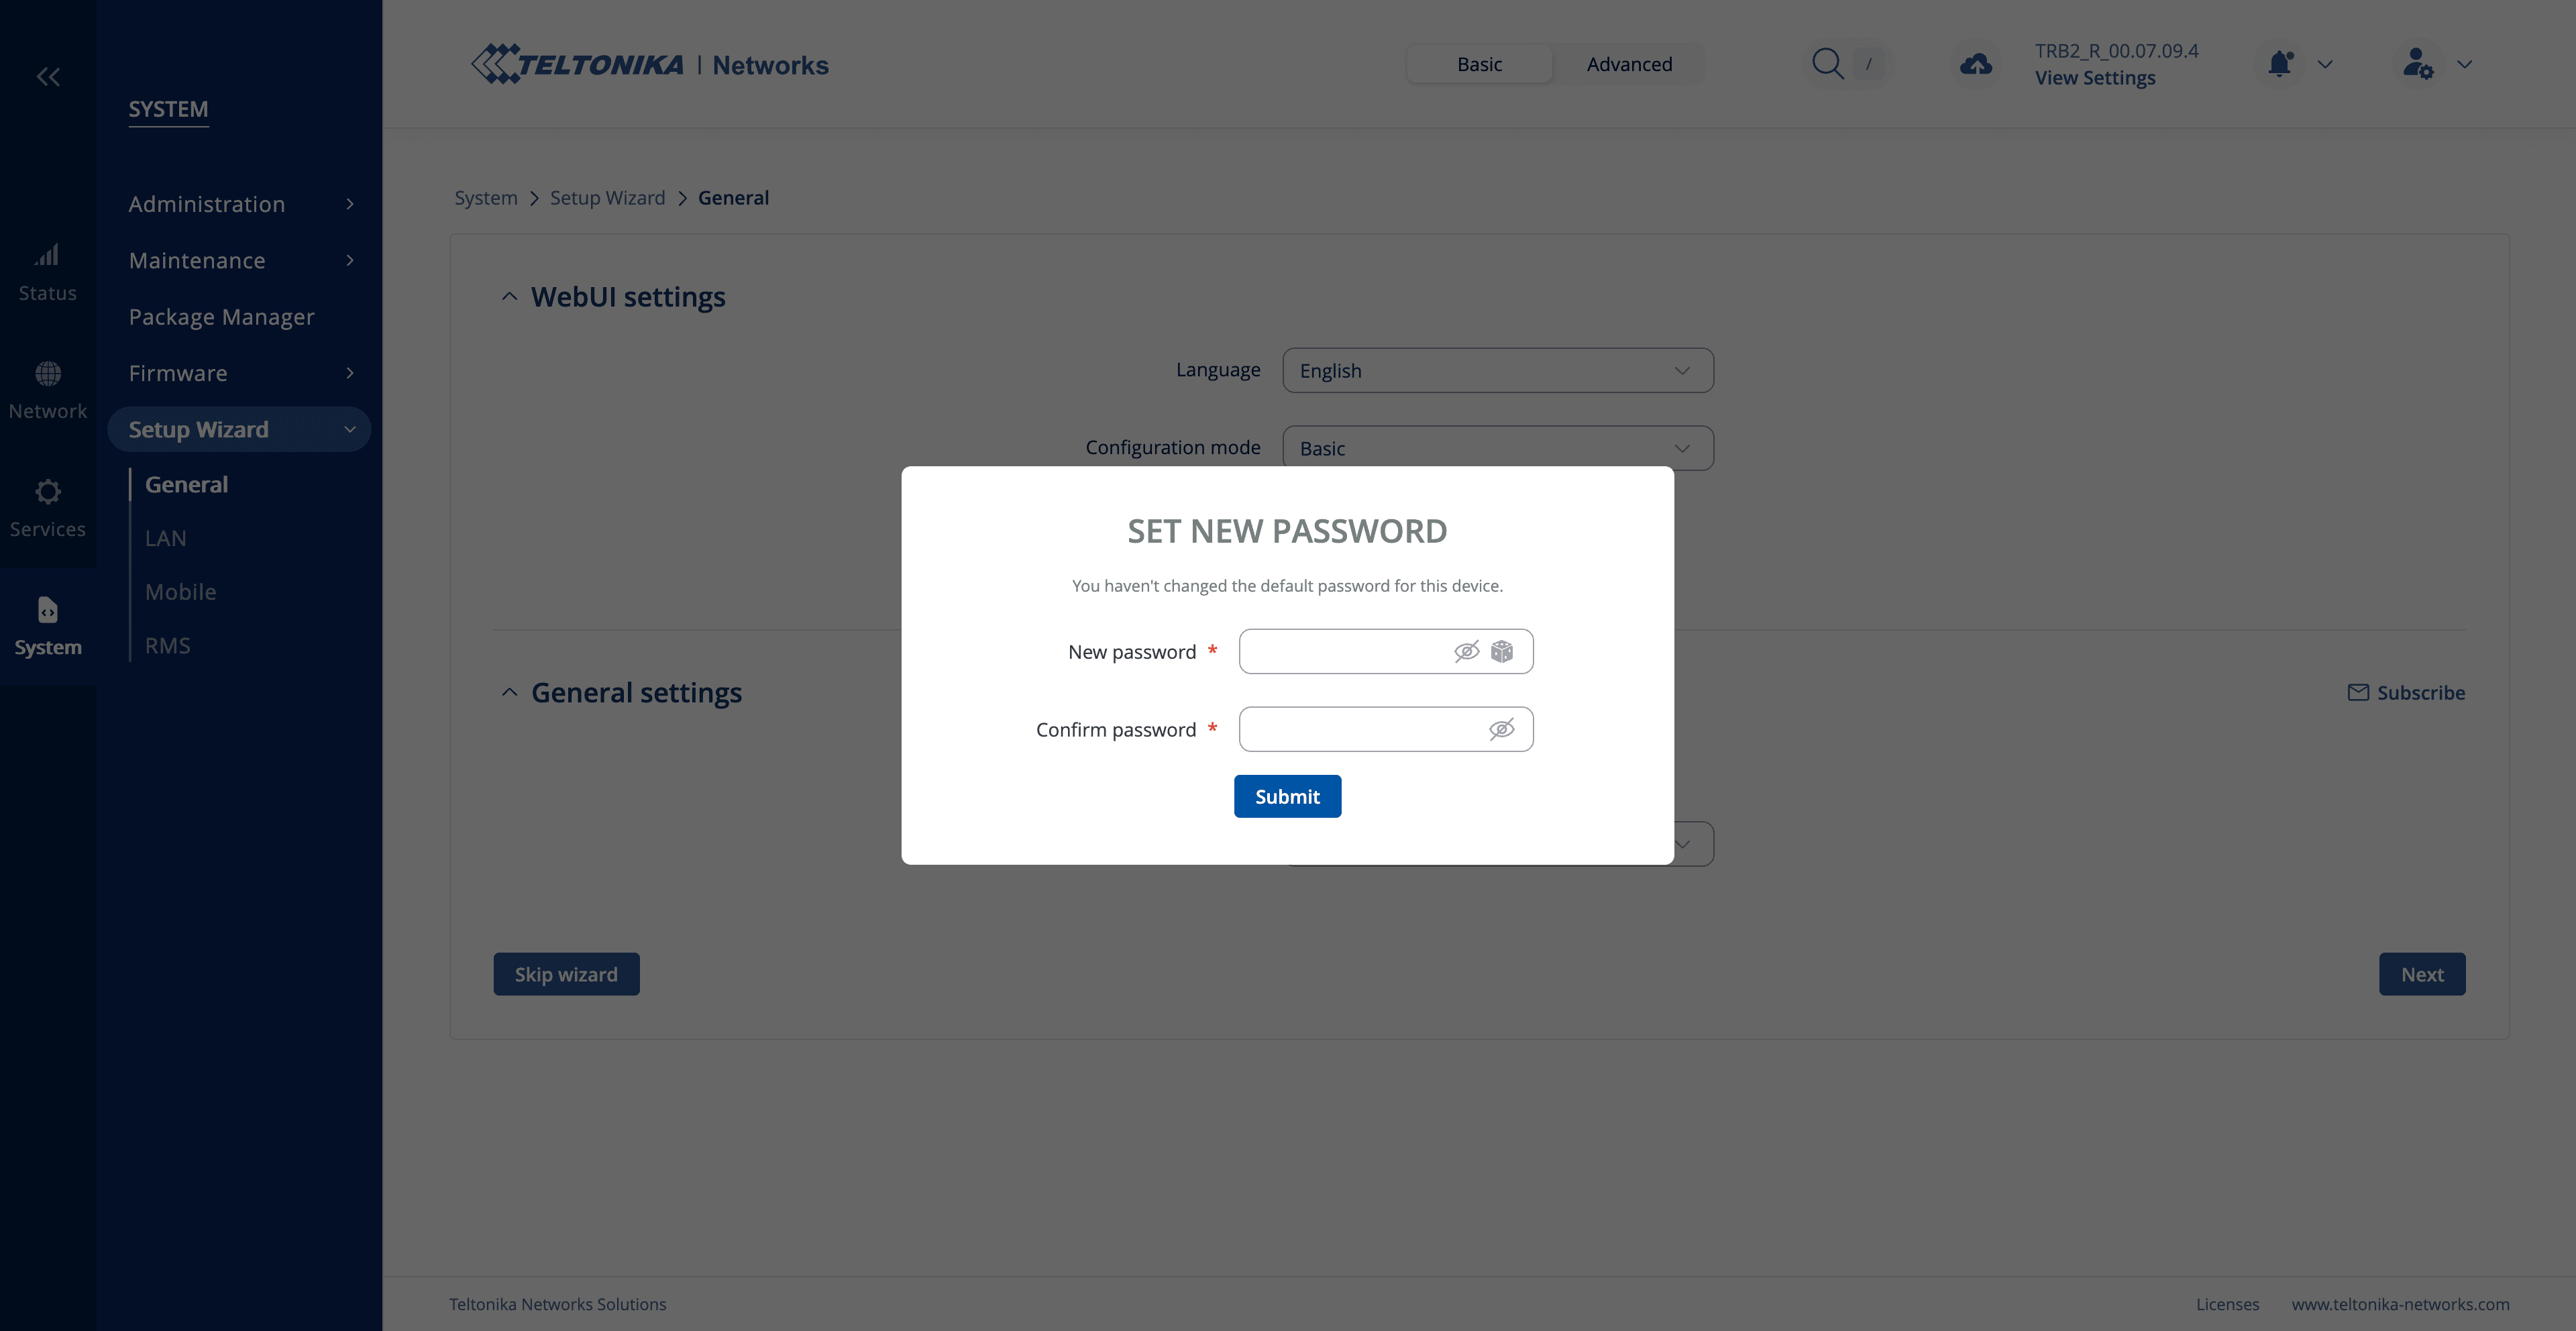Open the Language dropdown
The image size is (2576, 1331).
click(1497, 371)
